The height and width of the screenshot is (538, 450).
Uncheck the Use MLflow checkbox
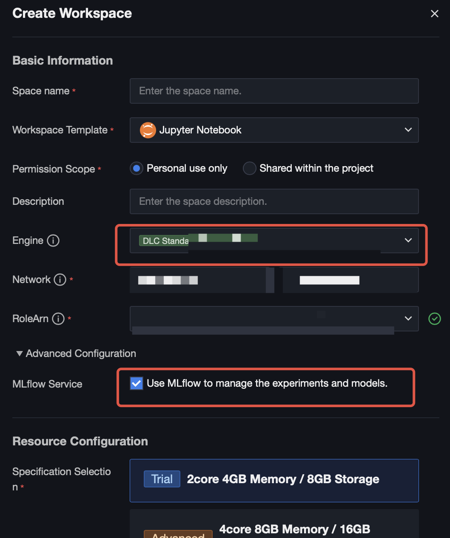[x=137, y=383]
